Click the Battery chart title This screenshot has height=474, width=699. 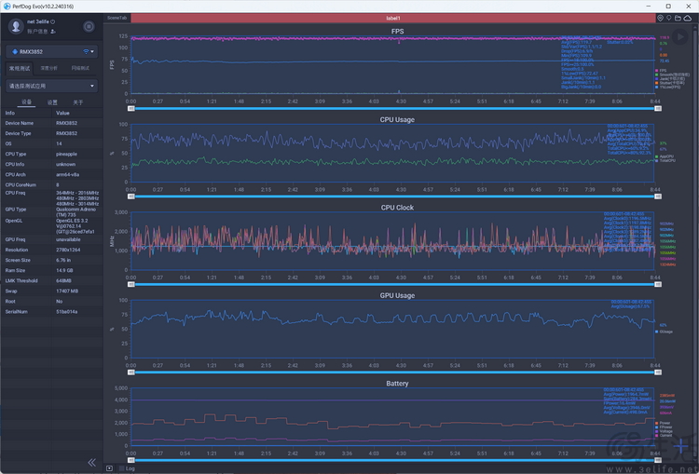pyautogui.click(x=397, y=384)
